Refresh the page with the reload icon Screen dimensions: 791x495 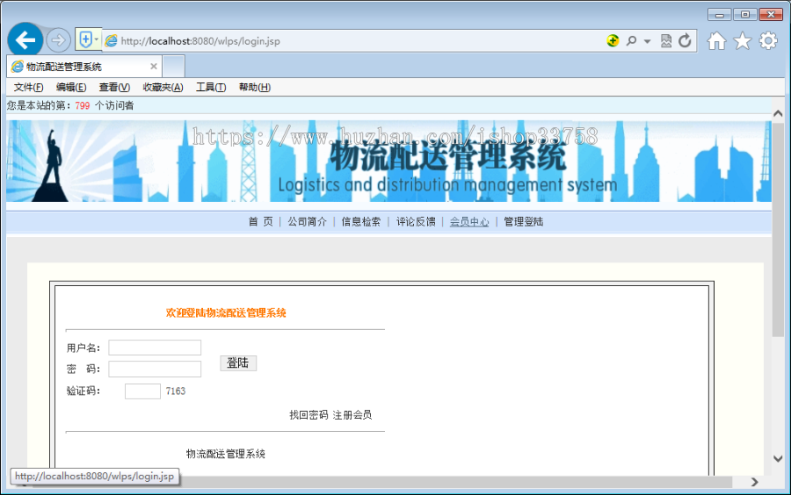tap(685, 40)
